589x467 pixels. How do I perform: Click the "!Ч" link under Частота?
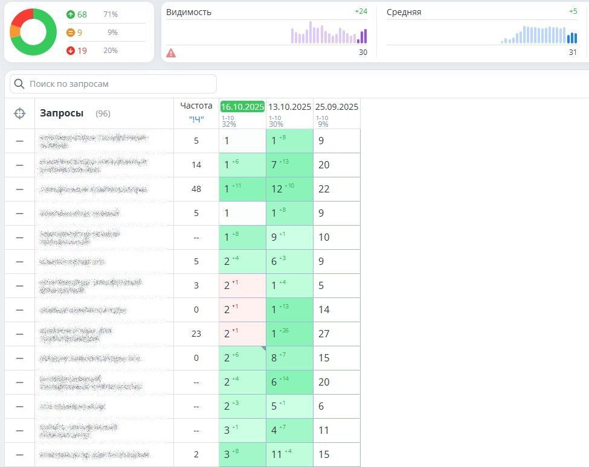[196, 118]
